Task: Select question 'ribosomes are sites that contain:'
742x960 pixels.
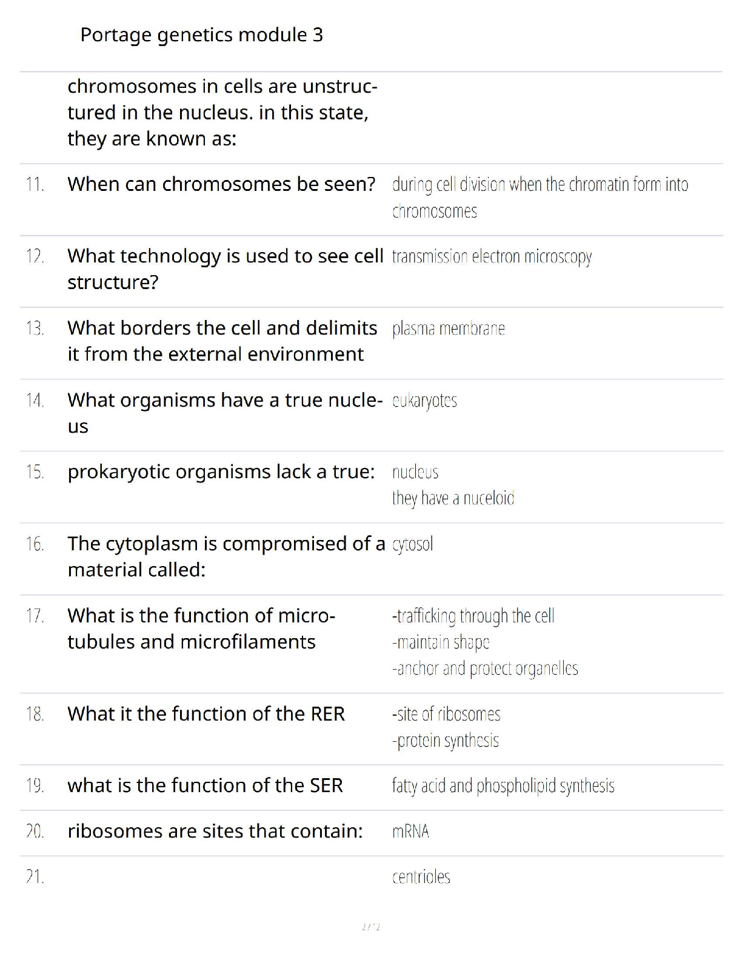Action: coord(215,831)
